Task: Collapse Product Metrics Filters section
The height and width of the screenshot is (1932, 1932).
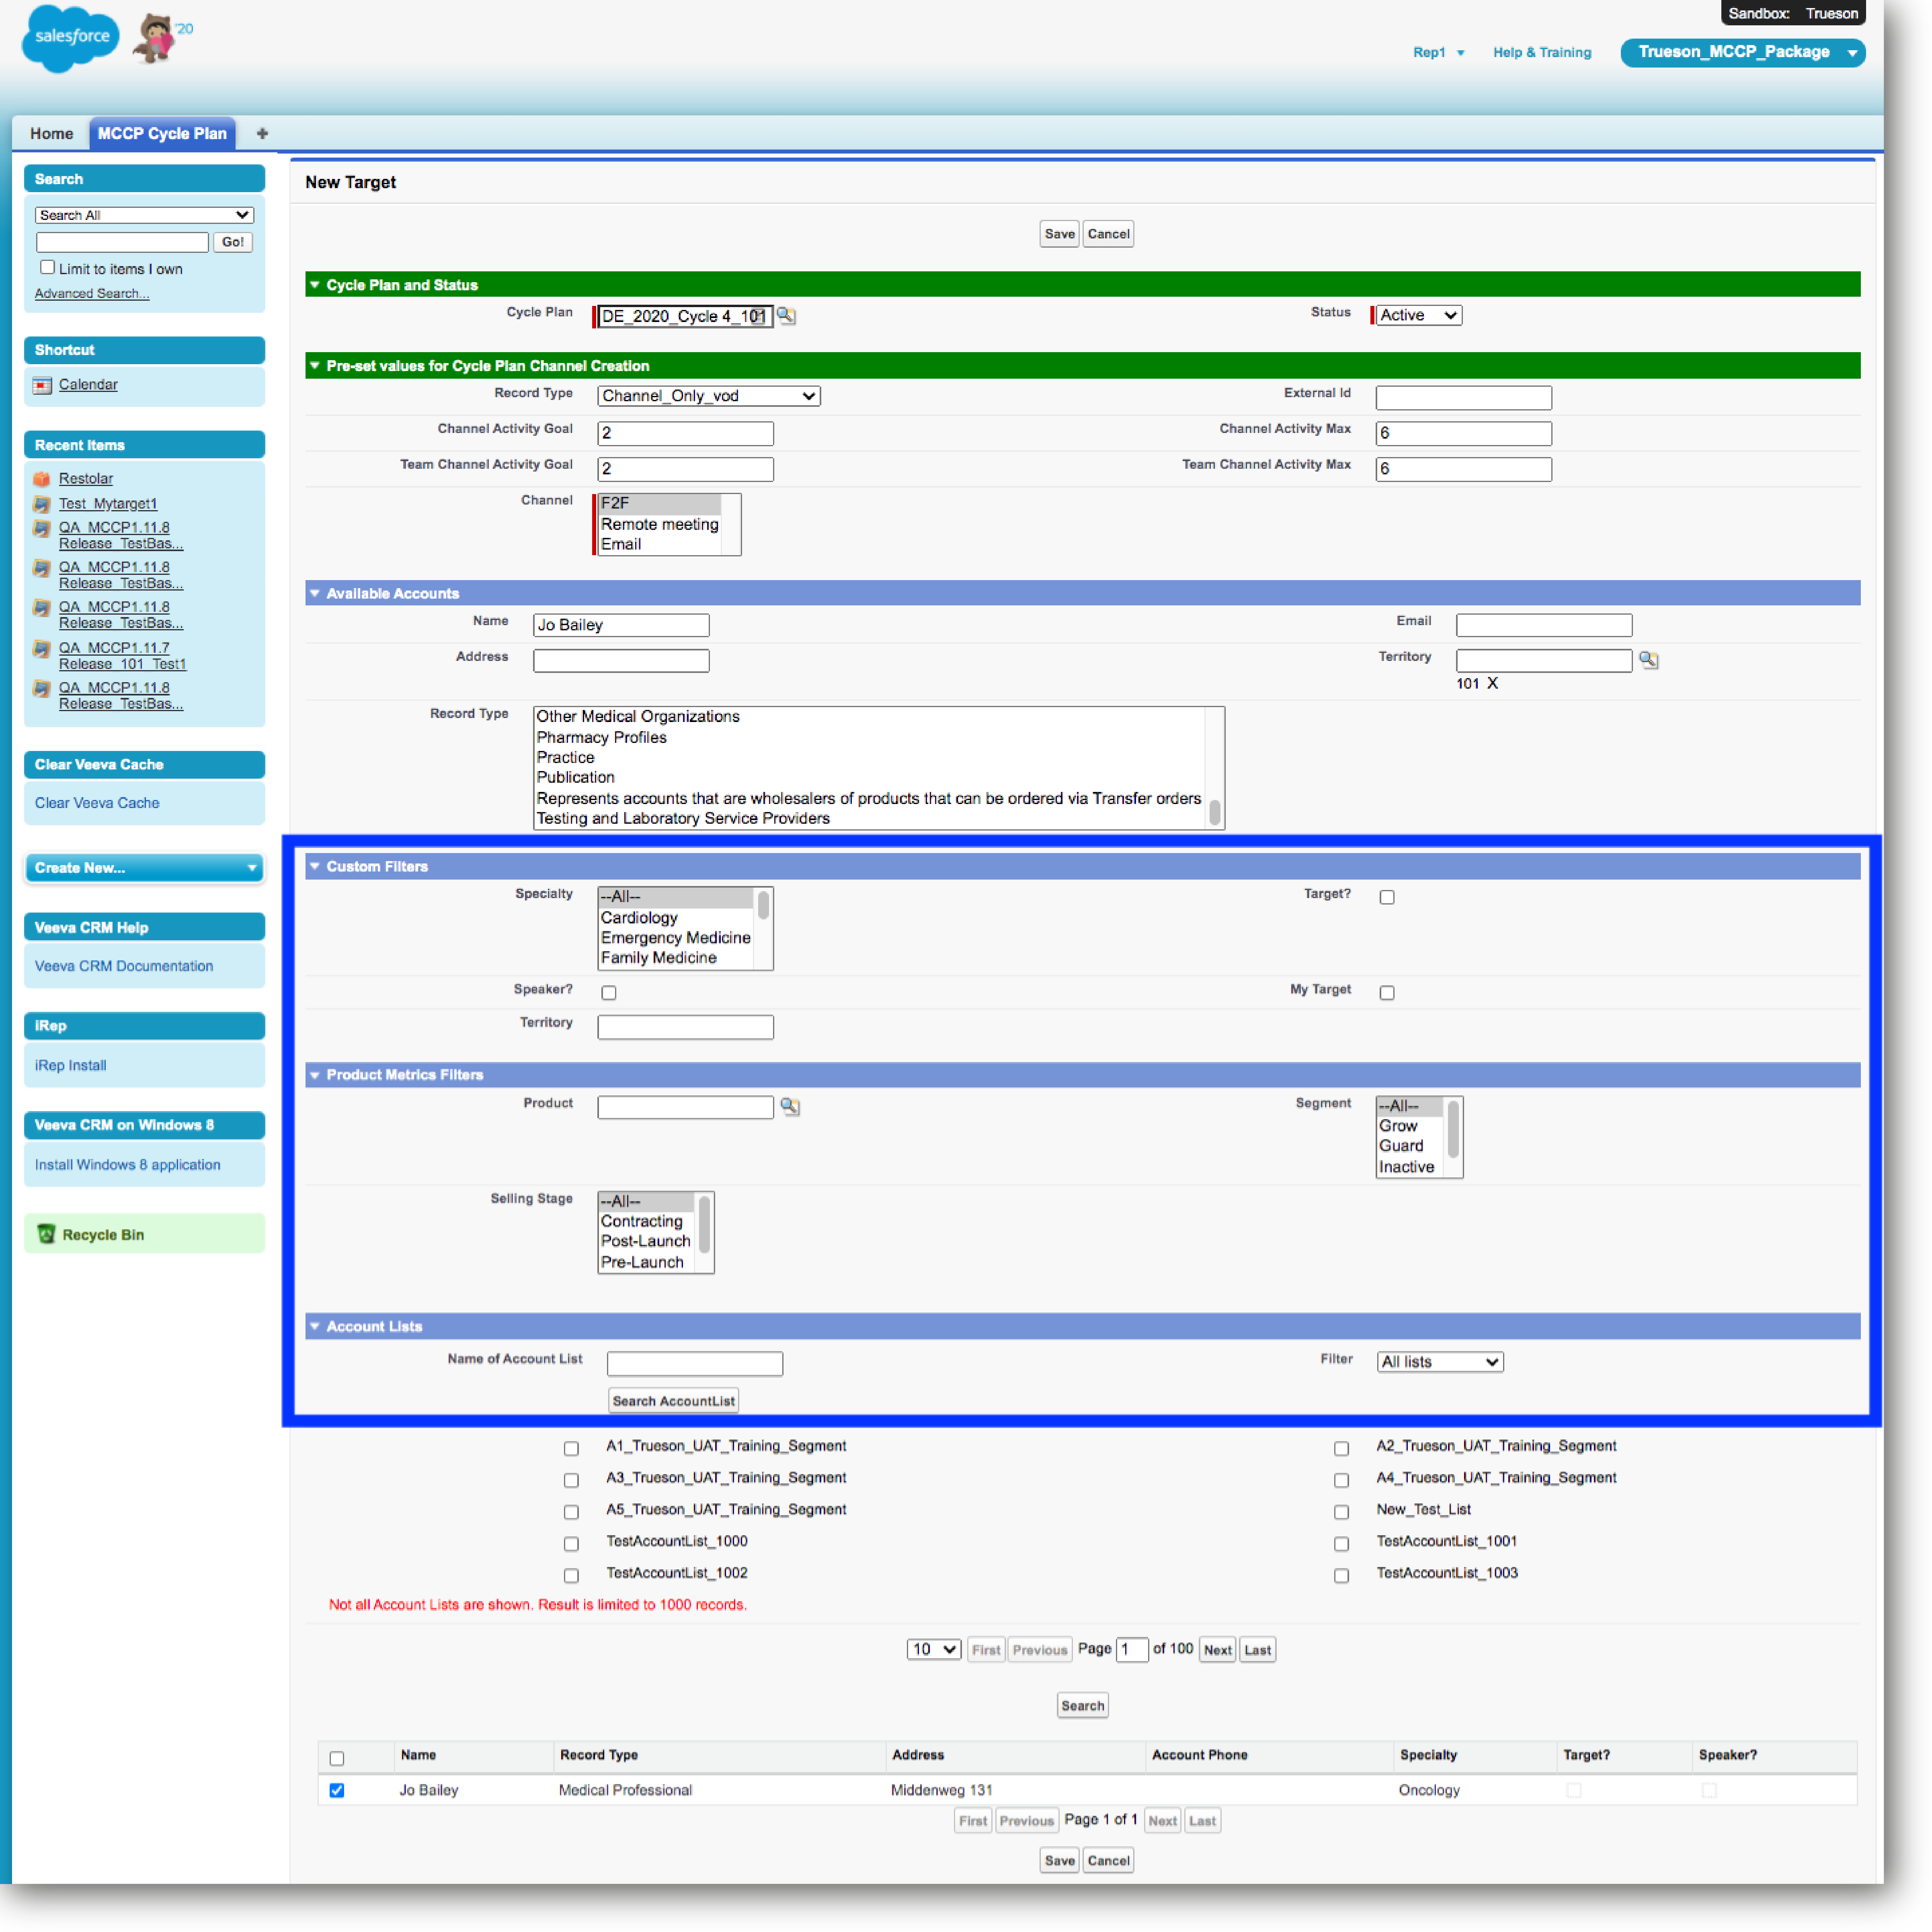Action: [x=315, y=1075]
